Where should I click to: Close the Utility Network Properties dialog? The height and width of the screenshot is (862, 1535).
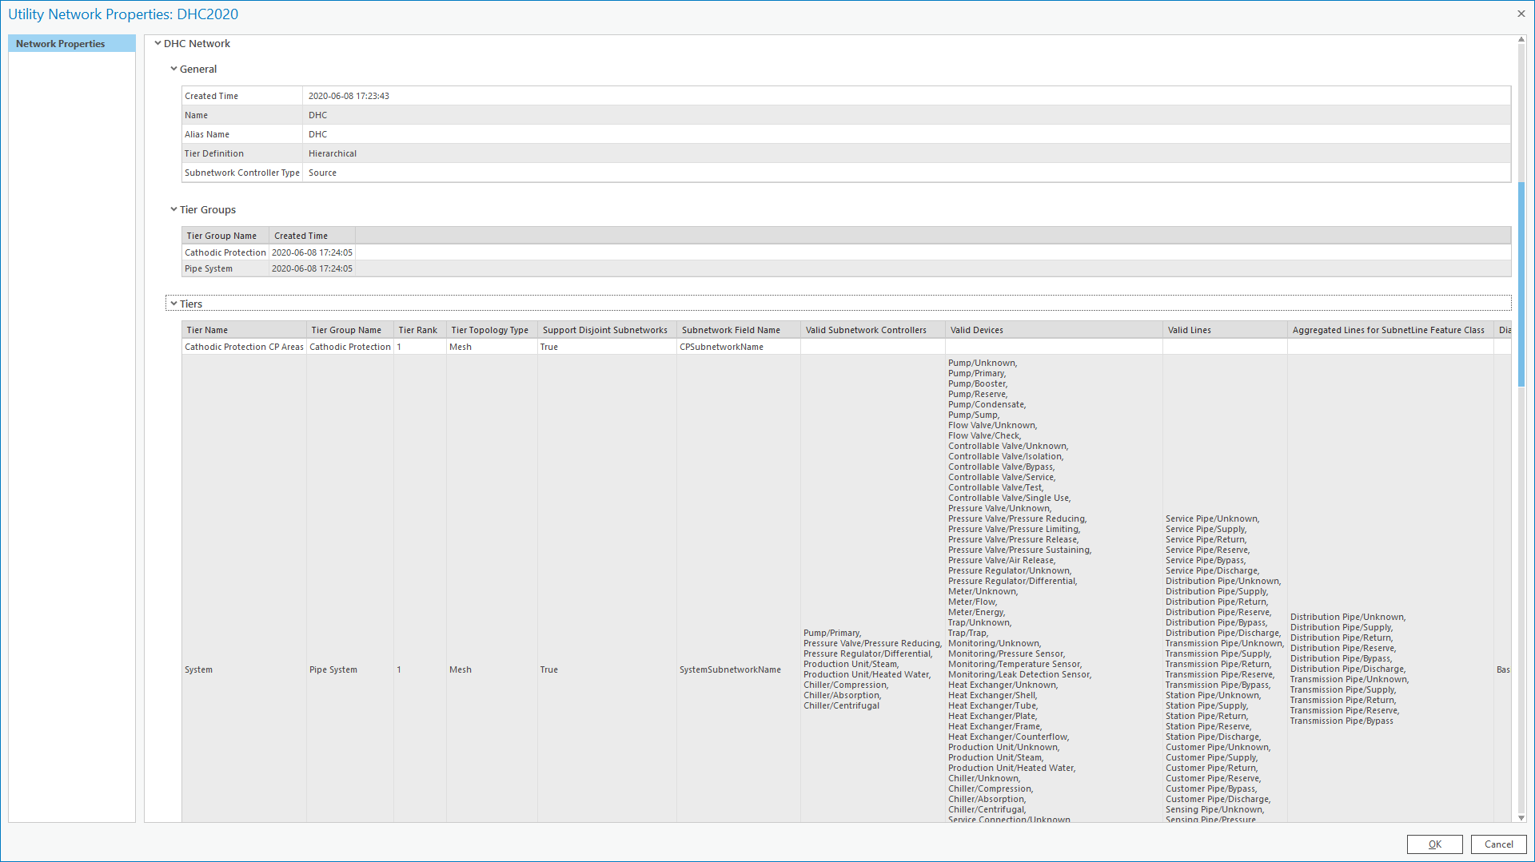pyautogui.click(x=1521, y=14)
